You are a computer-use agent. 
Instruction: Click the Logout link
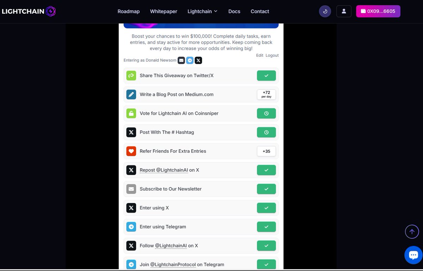(272, 55)
